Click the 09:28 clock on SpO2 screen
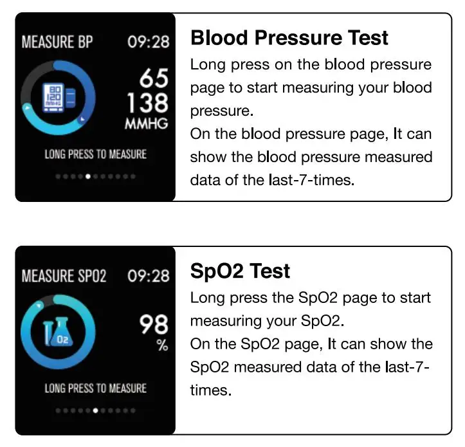This screenshot has width=465, height=447. click(149, 276)
